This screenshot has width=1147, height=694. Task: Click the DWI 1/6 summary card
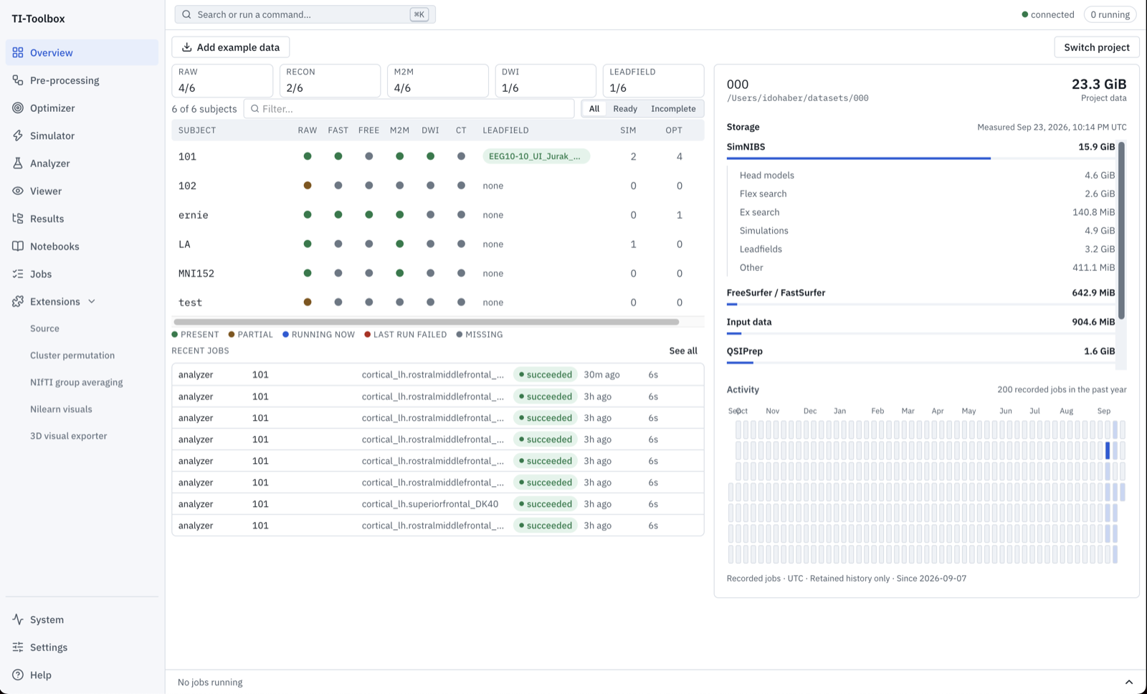[x=546, y=80]
